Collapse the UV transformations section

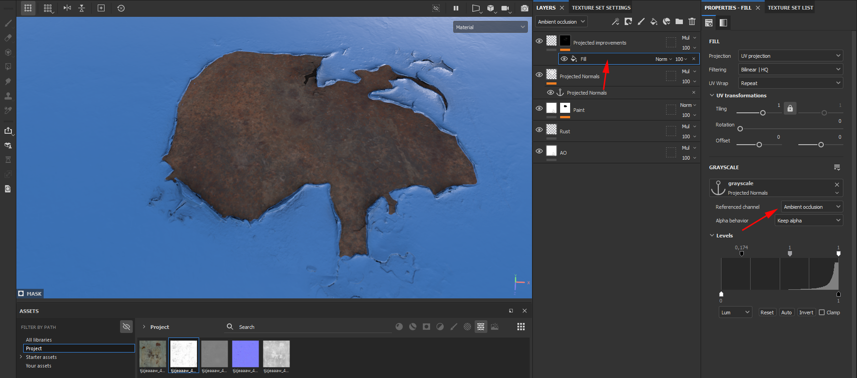point(712,96)
